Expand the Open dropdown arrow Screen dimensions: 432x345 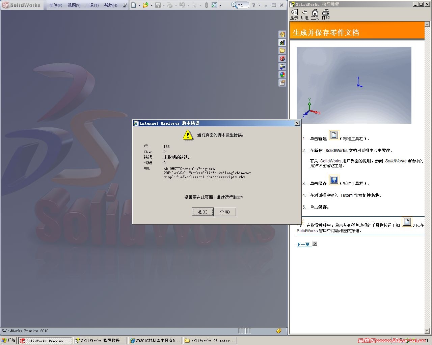tap(152, 5)
